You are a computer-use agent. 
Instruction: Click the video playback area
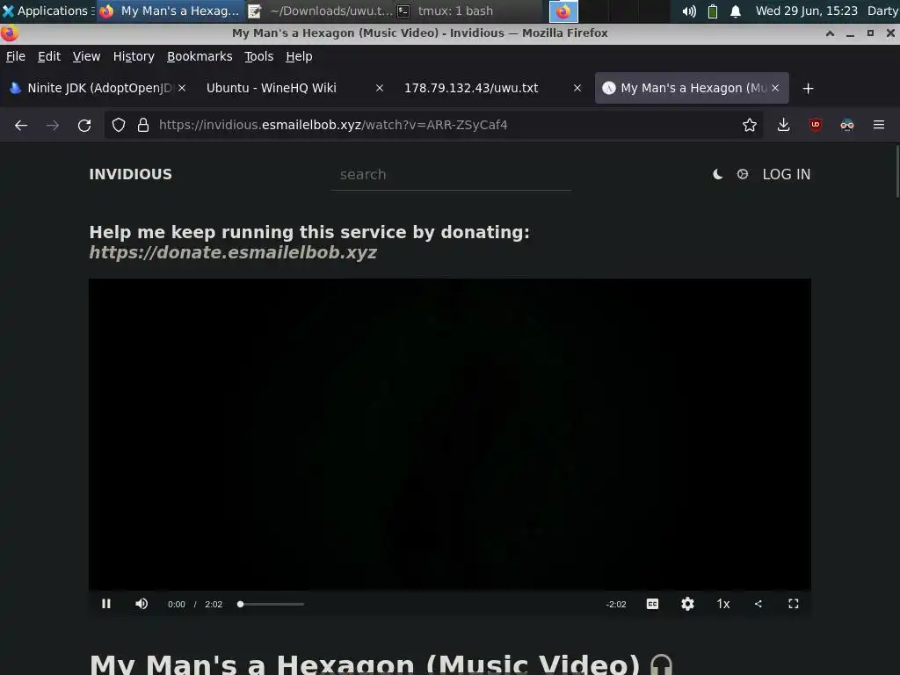pos(450,434)
